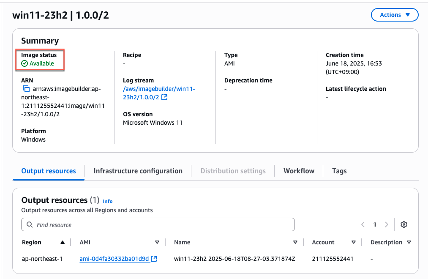Click external link icon next to AMI ID
This screenshot has width=428, height=279.
(154, 259)
